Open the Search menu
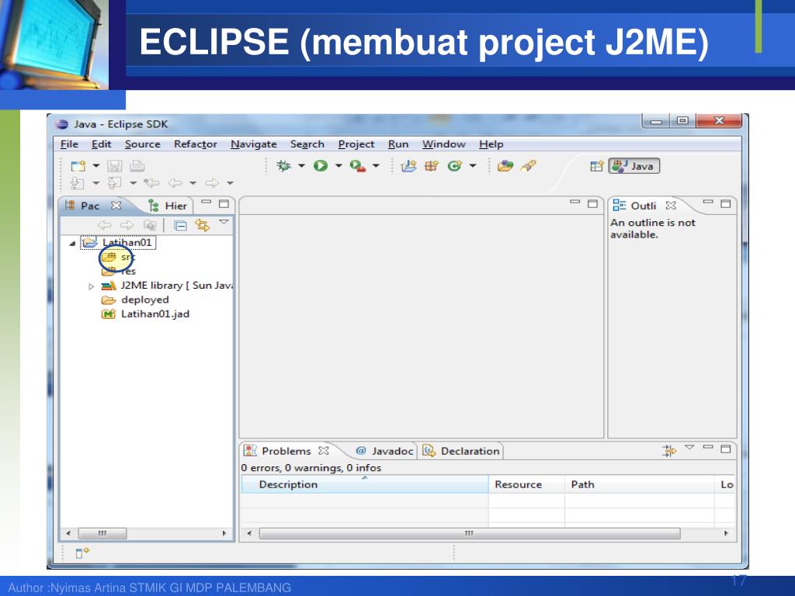The width and height of the screenshot is (795, 596). (x=307, y=144)
